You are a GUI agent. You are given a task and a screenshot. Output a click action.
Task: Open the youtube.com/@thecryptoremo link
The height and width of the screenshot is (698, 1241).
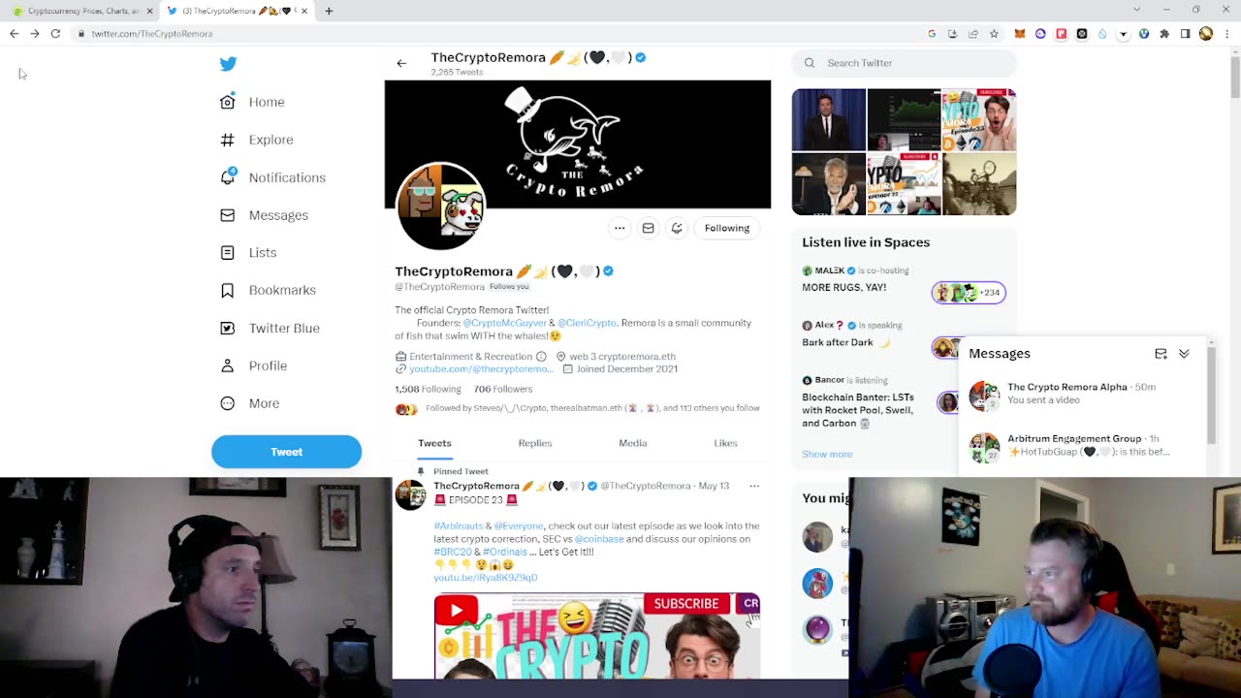[481, 369]
